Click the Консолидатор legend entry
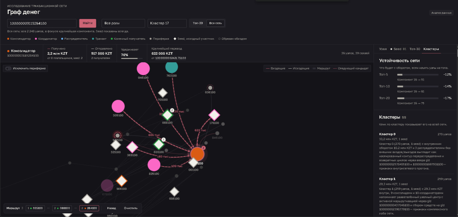The width and height of the screenshot is (458, 217). 19,39
